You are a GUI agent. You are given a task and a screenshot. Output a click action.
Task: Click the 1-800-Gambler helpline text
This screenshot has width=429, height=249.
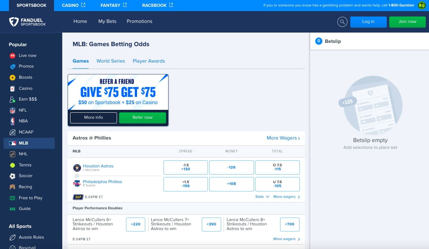tap(401, 5)
